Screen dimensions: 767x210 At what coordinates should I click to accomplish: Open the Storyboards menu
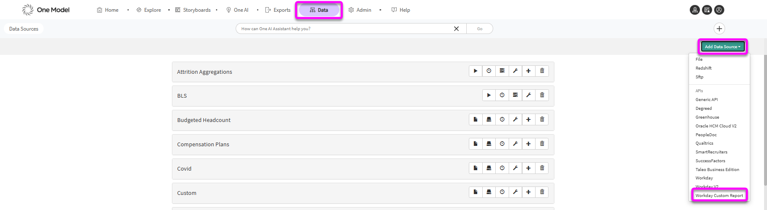pos(193,10)
